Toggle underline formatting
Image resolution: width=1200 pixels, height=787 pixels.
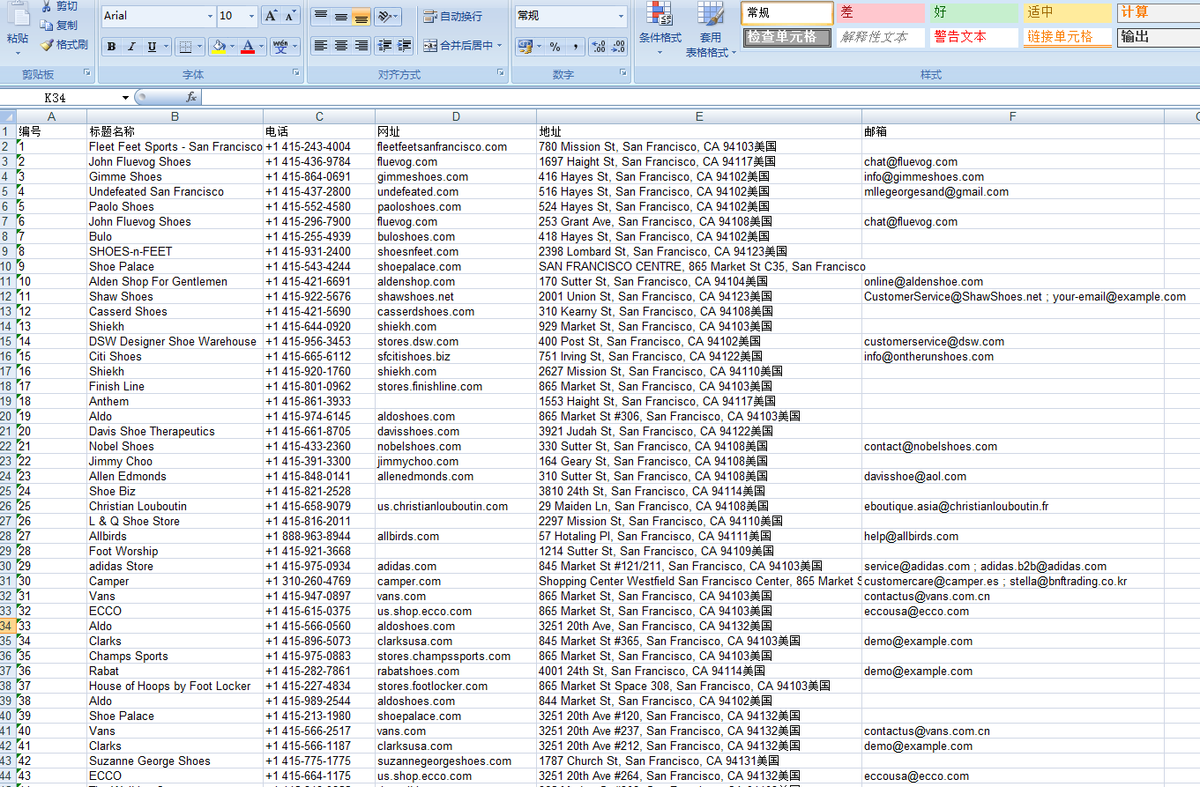153,47
